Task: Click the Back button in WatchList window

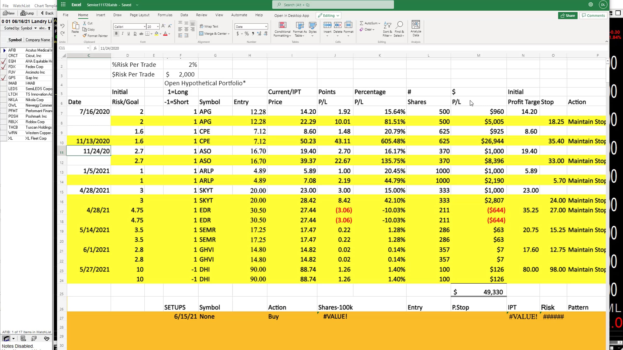Action: (x=47, y=13)
